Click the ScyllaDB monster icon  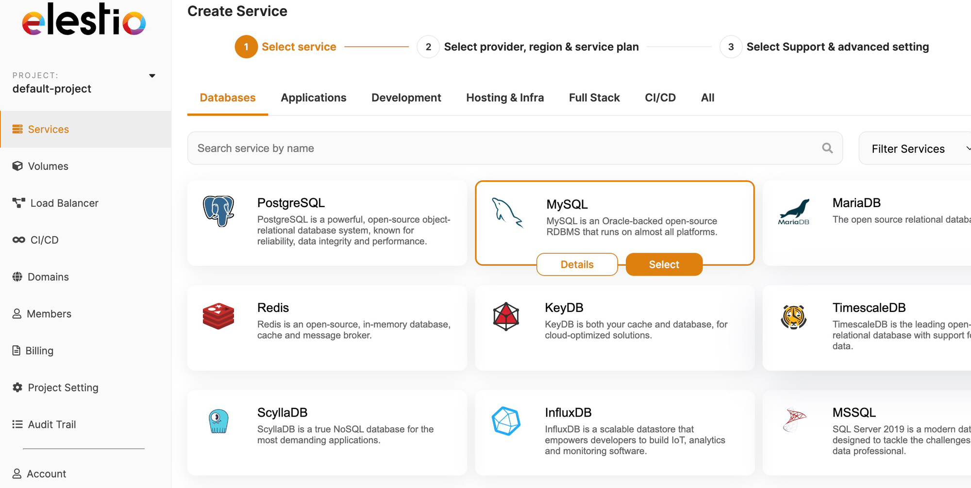218,421
